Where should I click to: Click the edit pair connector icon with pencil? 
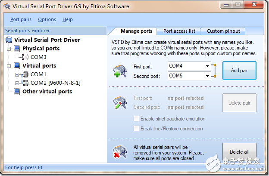[x=120, y=102]
